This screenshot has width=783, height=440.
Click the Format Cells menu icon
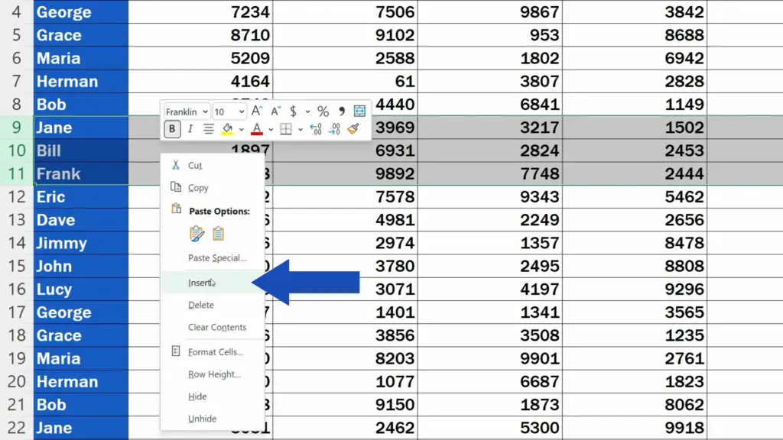(x=176, y=351)
